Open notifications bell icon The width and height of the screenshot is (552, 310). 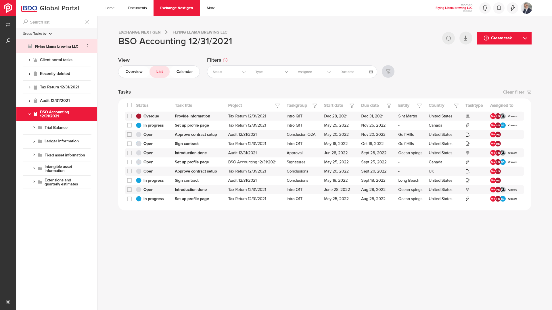pos(499,8)
